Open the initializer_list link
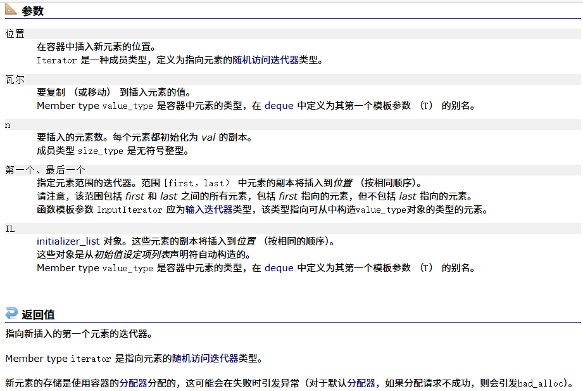This screenshot has height=391, width=583. tap(68, 241)
